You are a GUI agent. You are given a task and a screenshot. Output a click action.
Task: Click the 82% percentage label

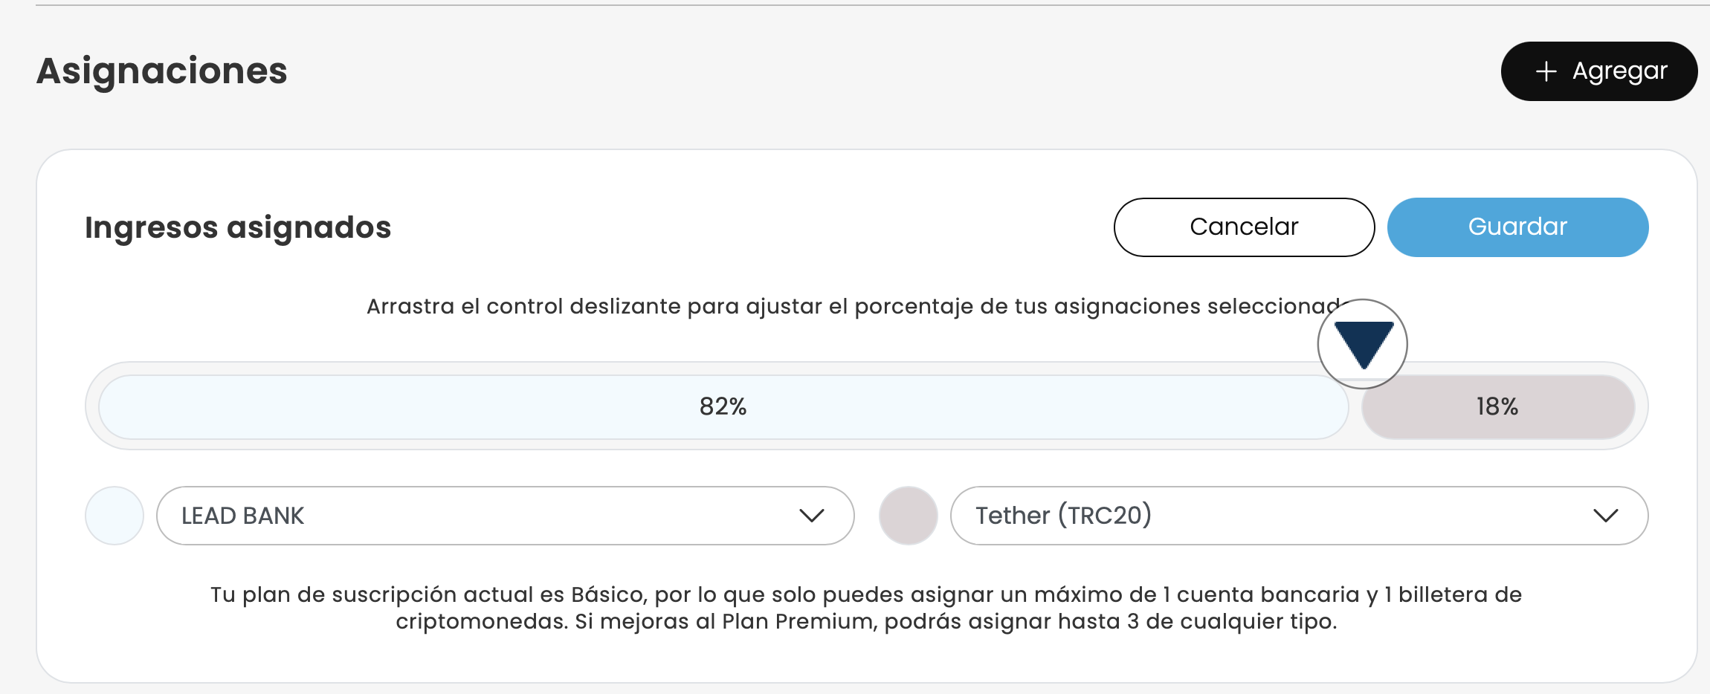(723, 407)
